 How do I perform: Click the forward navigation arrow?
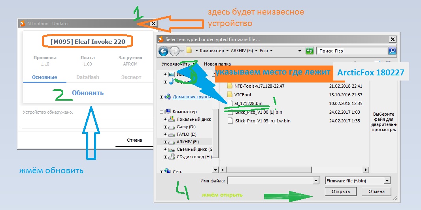[174, 51]
